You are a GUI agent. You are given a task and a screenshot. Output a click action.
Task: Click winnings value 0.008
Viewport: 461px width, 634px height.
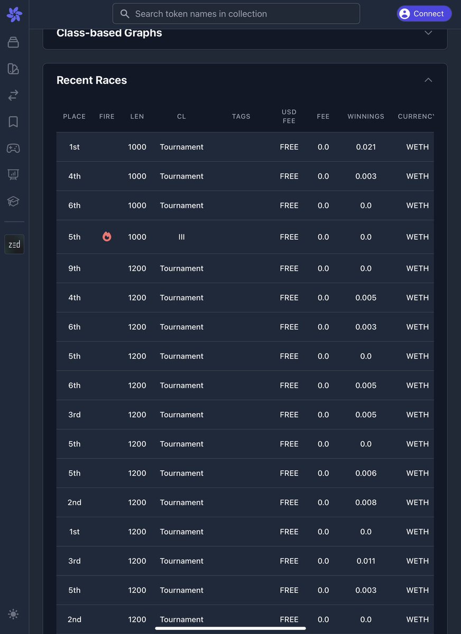click(x=366, y=502)
